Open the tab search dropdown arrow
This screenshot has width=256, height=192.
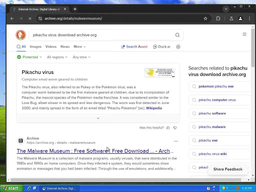coord(226,9)
